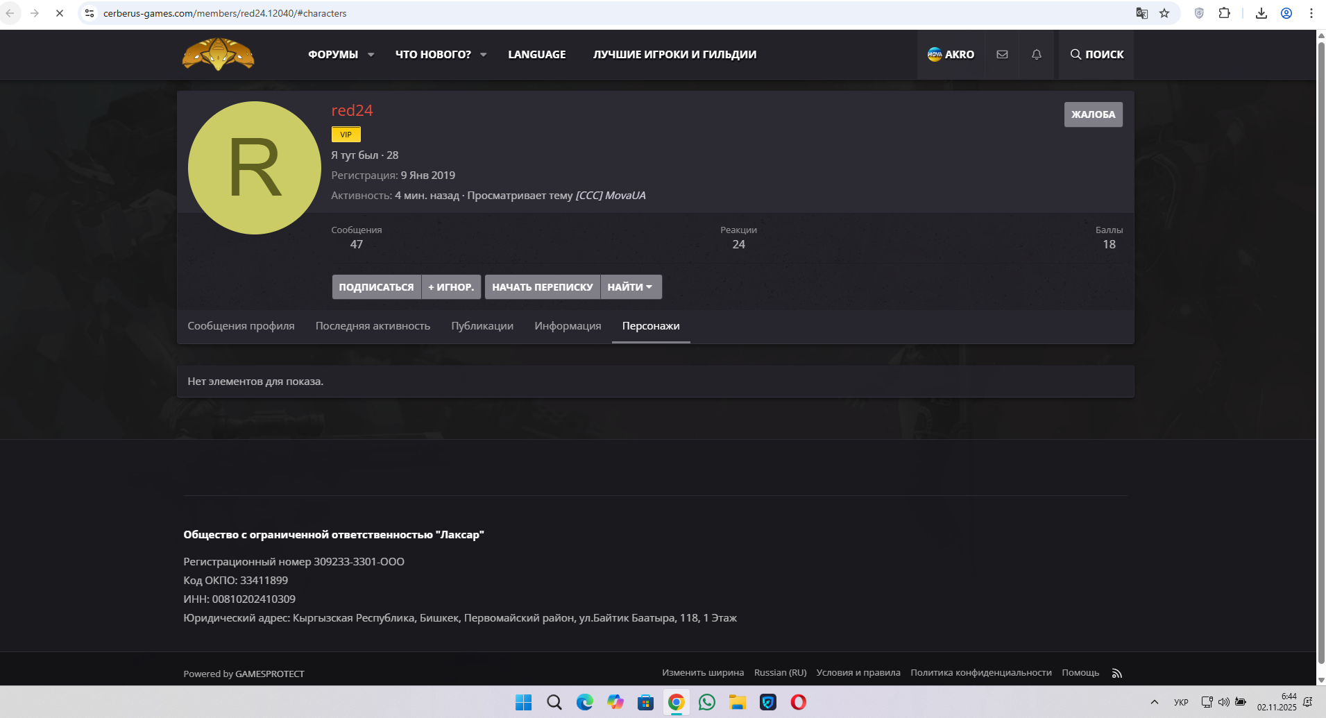
Task: Click the red24 avatar image
Action: (x=255, y=168)
